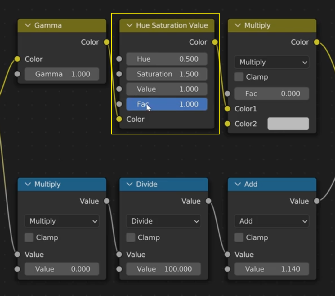The width and height of the screenshot is (335, 296).
Task: Enable Clamp in the olive Multiply color node
Action: [x=239, y=77]
